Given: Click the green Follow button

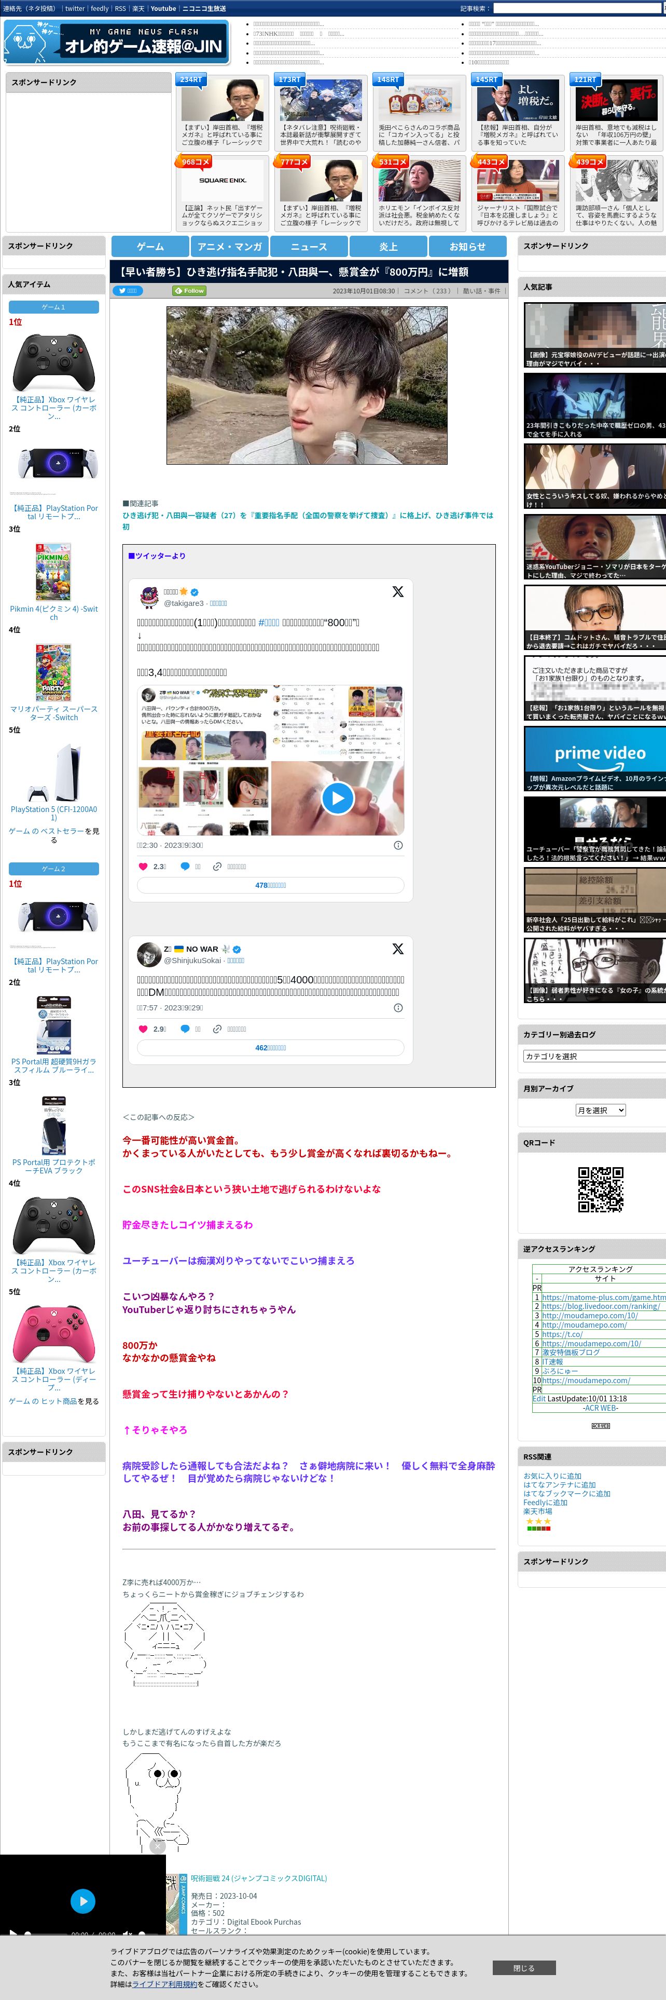Looking at the screenshot, I should (x=189, y=291).
